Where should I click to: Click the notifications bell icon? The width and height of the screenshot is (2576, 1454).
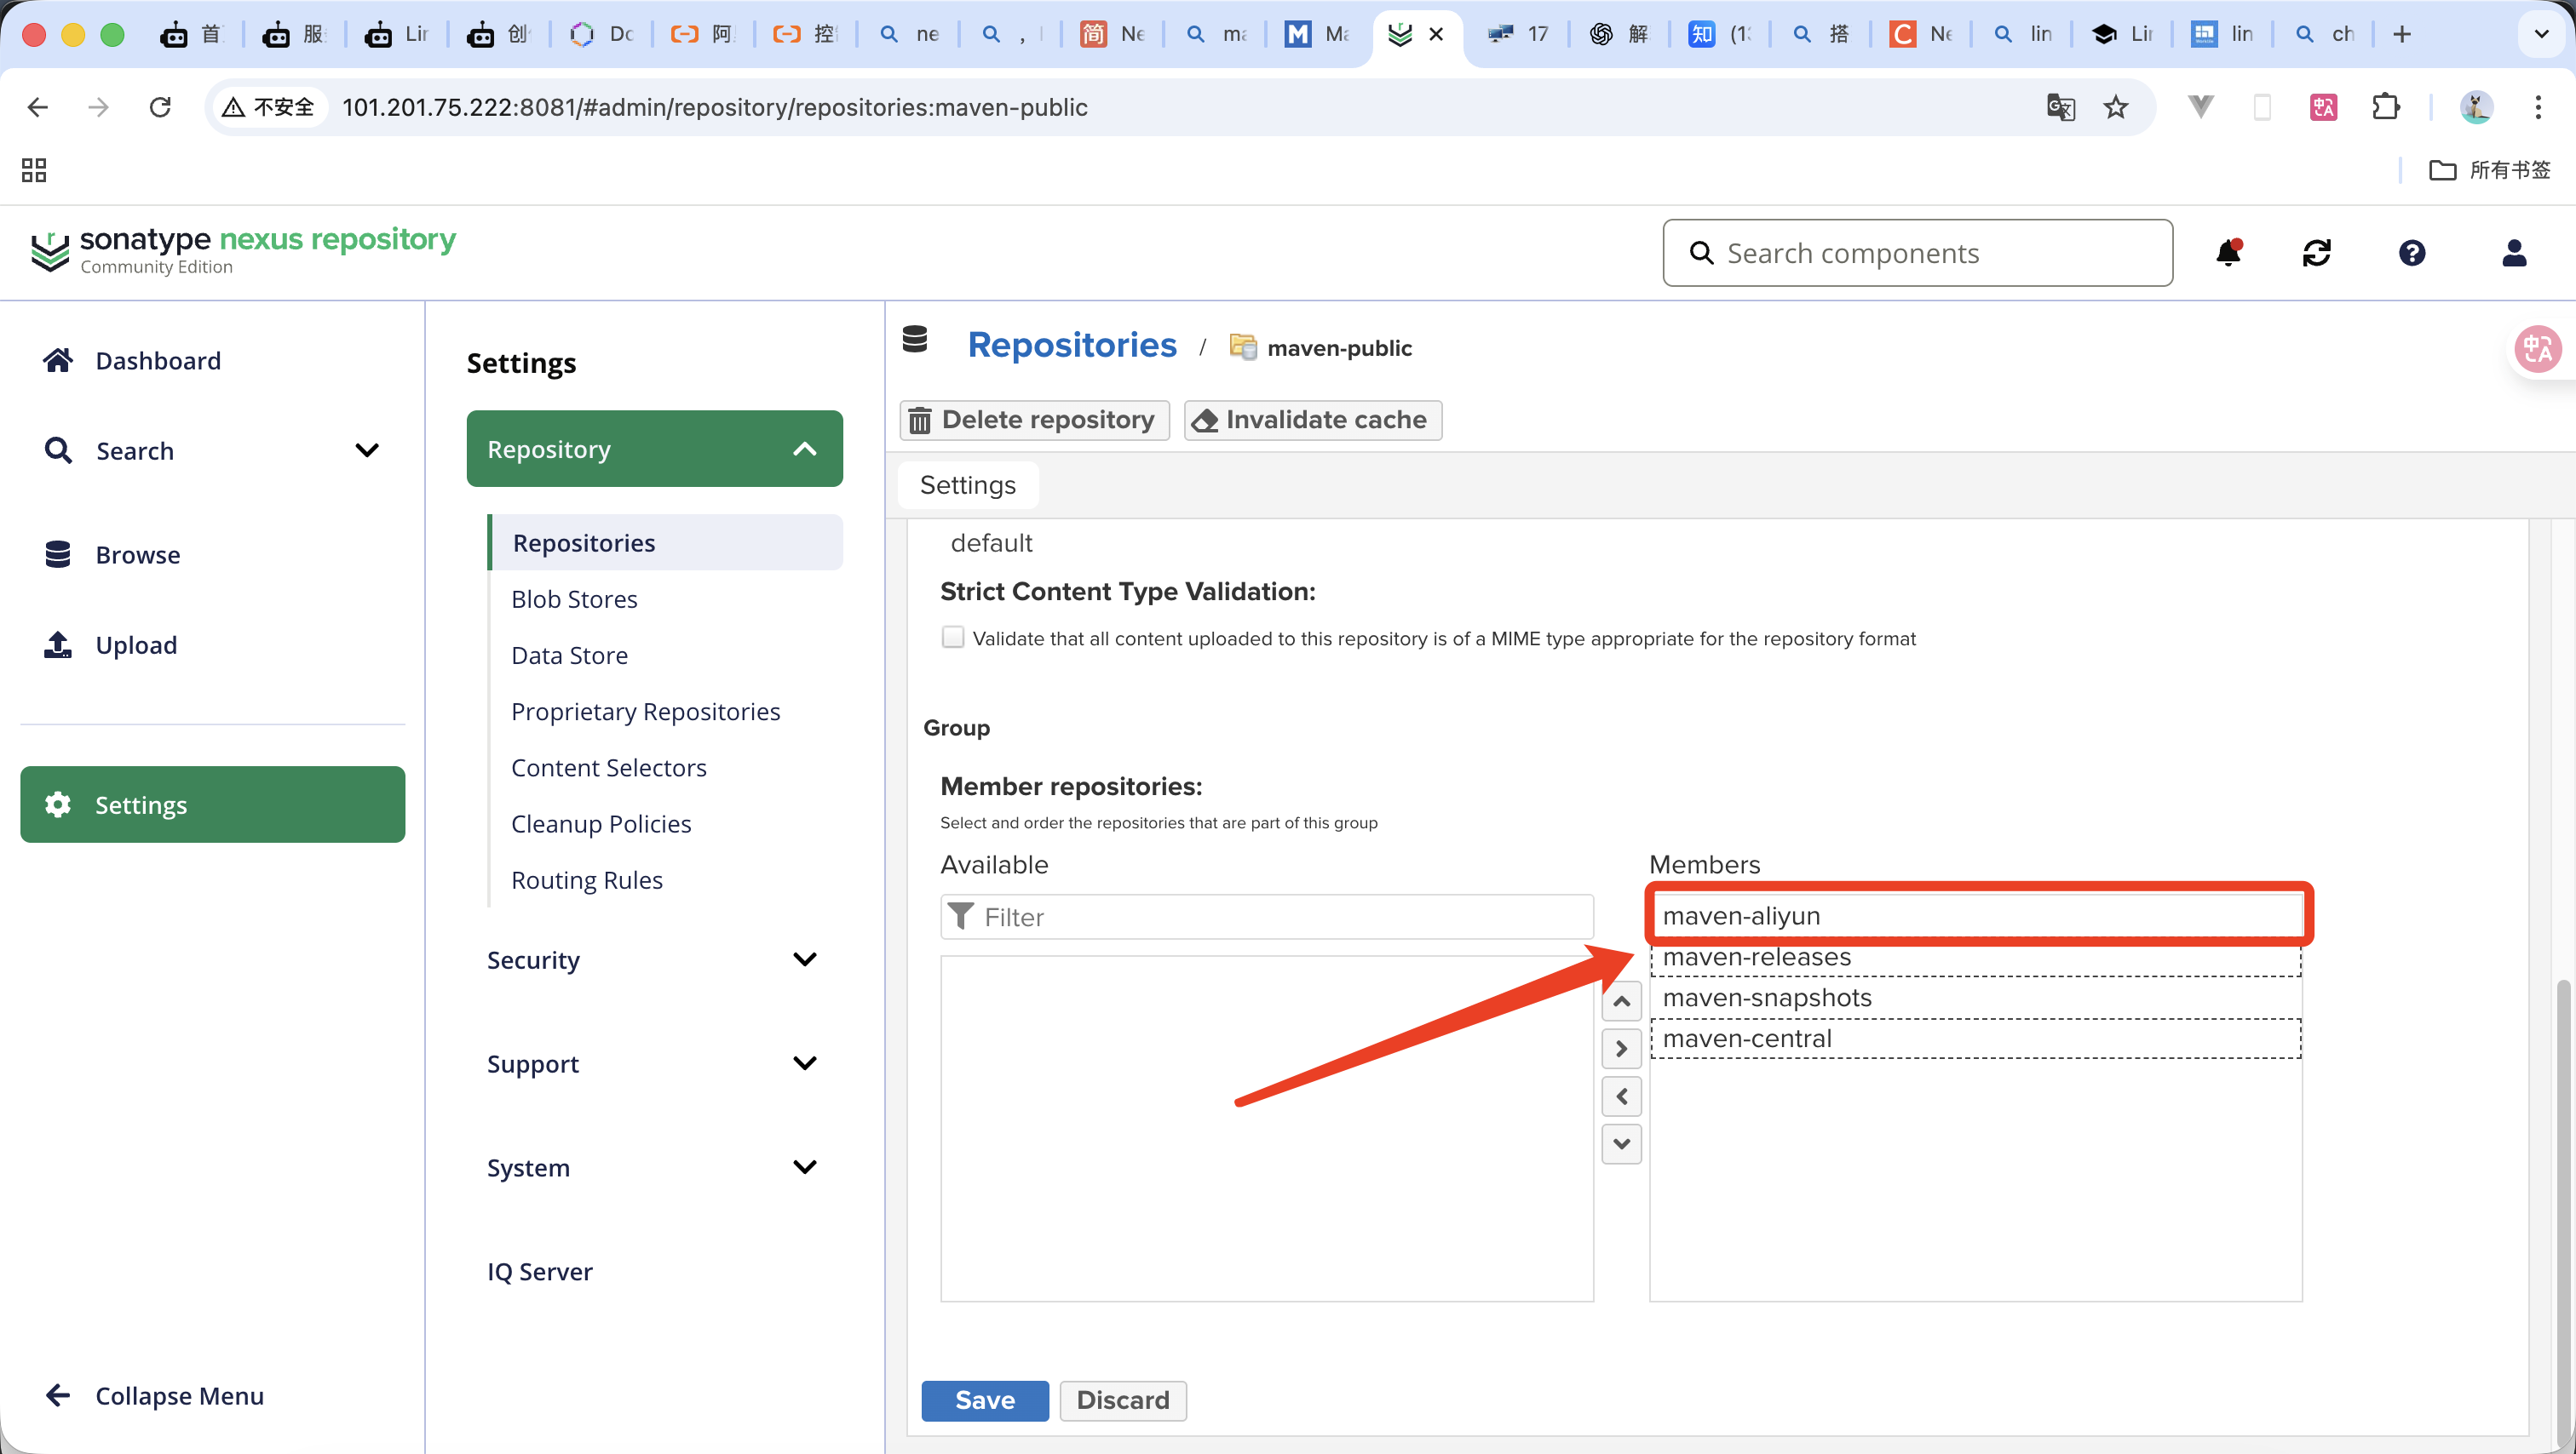click(2228, 253)
